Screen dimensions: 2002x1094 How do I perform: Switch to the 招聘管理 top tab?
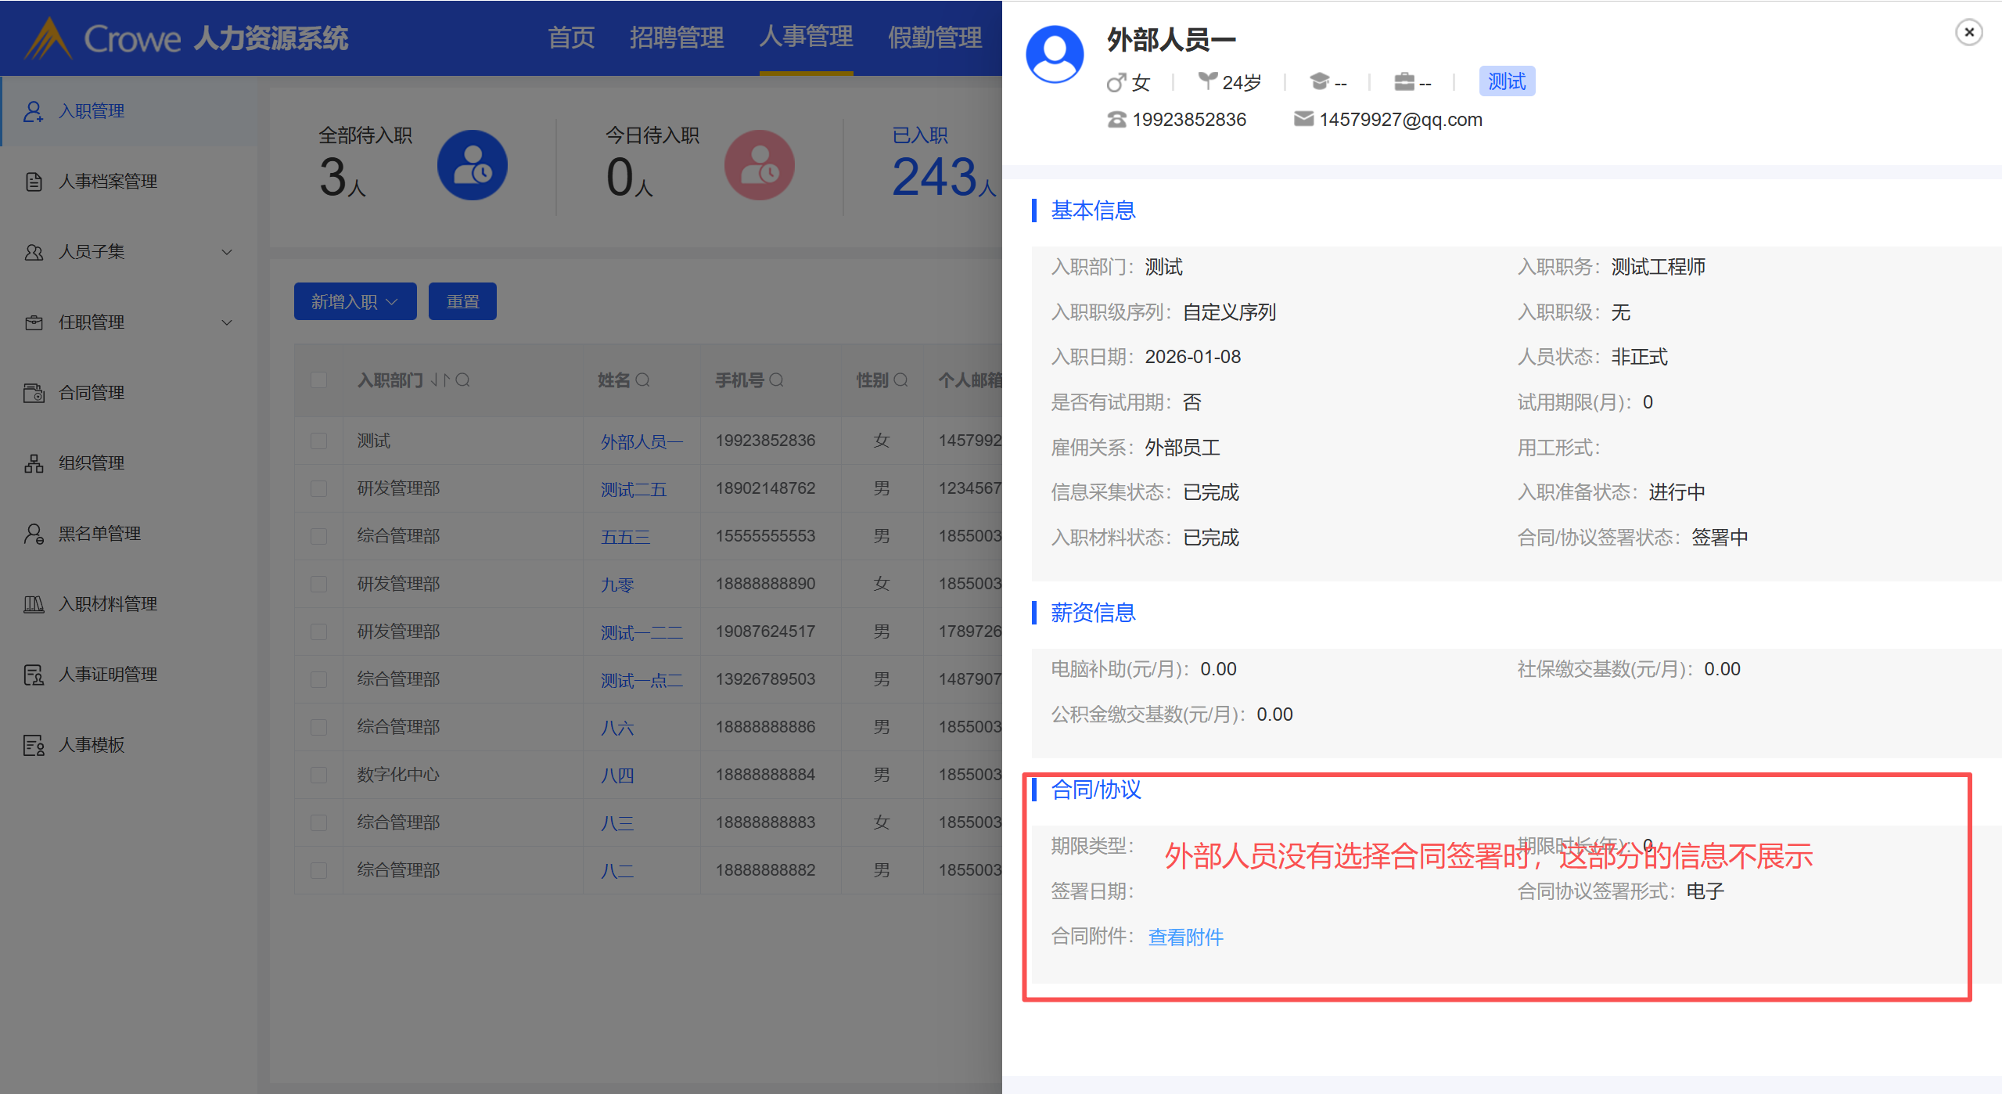(x=676, y=38)
